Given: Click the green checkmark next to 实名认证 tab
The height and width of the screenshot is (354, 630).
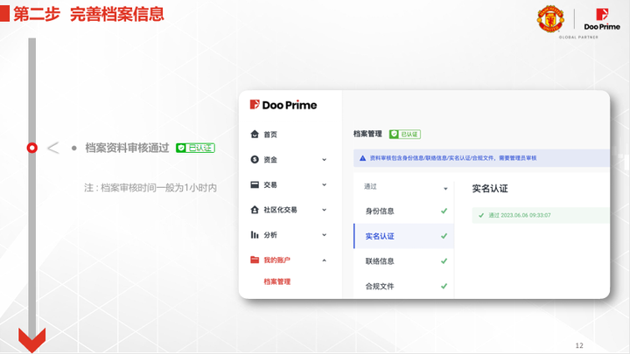Looking at the screenshot, I should pyautogui.click(x=444, y=236).
